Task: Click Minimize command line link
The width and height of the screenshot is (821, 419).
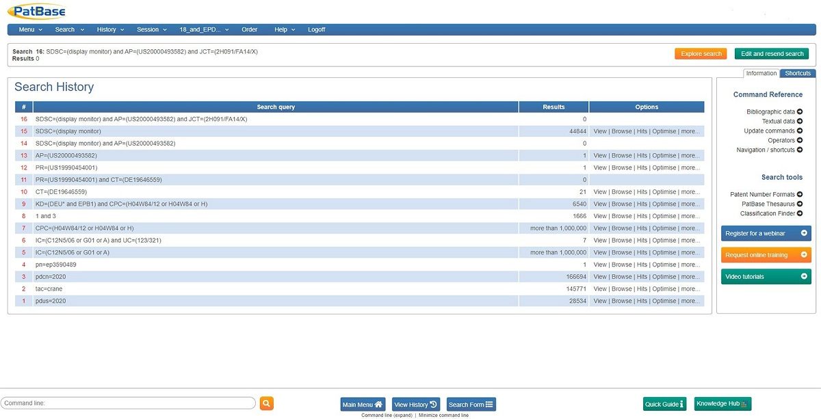Action: point(443,416)
